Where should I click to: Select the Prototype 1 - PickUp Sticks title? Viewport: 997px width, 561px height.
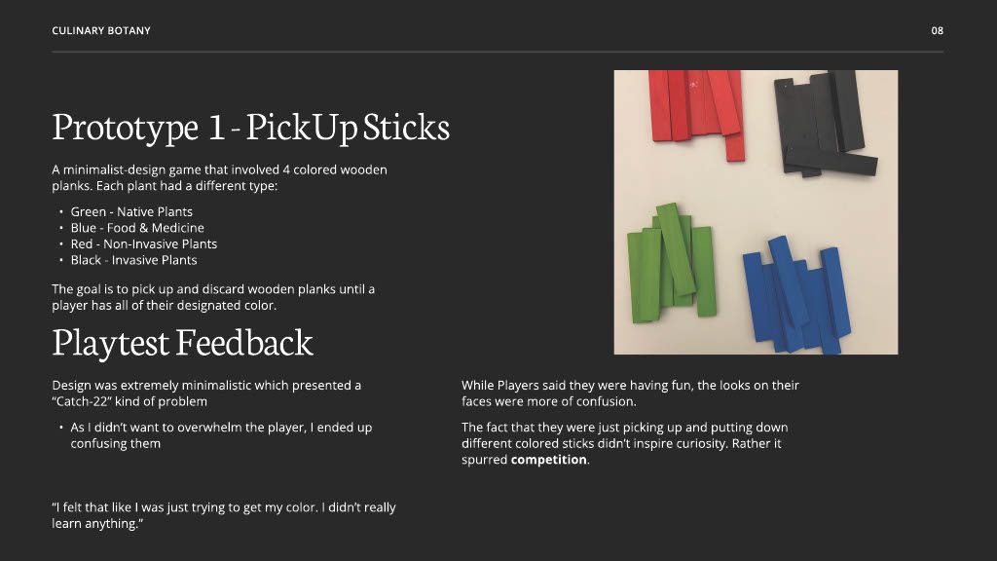pos(250,127)
